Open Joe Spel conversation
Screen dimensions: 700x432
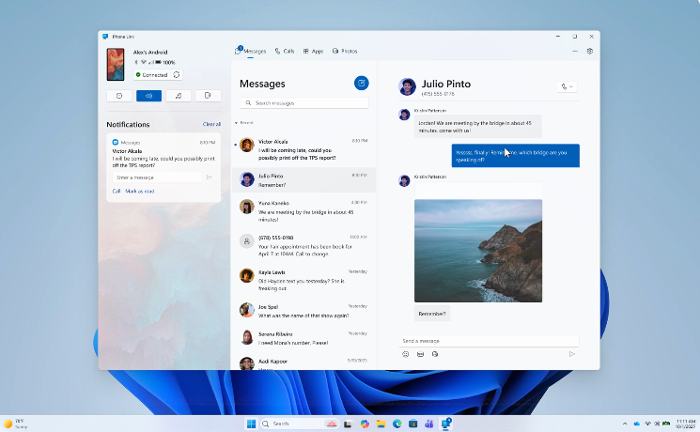pyautogui.click(x=303, y=311)
